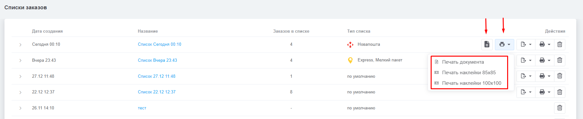Image resolution: width=583 pixels, height=119 pixels.
Task: Open the Список 27.12 11:48 link
Action: click(157, 76)
